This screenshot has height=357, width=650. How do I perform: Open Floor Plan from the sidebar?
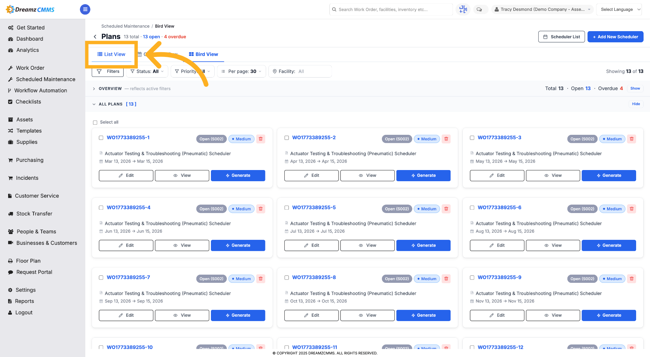coord(24,261)
